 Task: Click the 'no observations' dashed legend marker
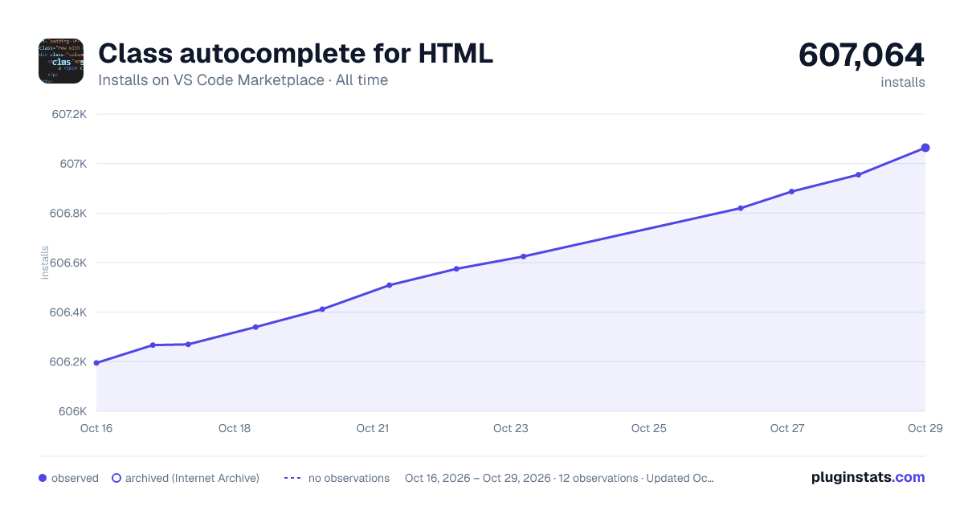coord(292,478)
